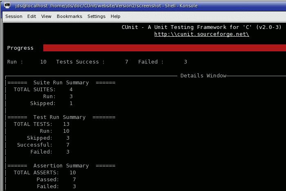Click the top 'Failed :' status label
The height and width of the screenshot is (191, 286).
coord(151,62)
